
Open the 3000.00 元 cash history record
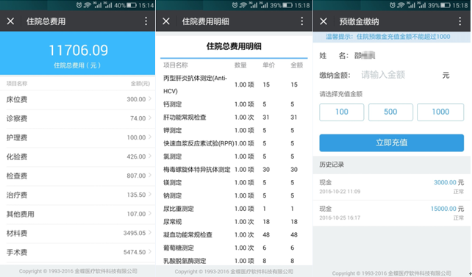[x=392, y=187]
